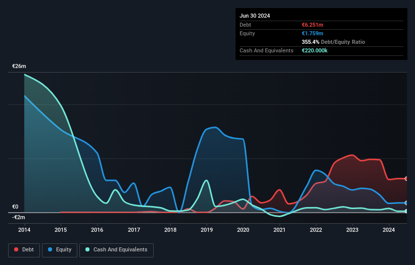Click the 355.4% Debt/Equity Ratio text
This screenshot has height=265, width=415.
coord(333,42)
